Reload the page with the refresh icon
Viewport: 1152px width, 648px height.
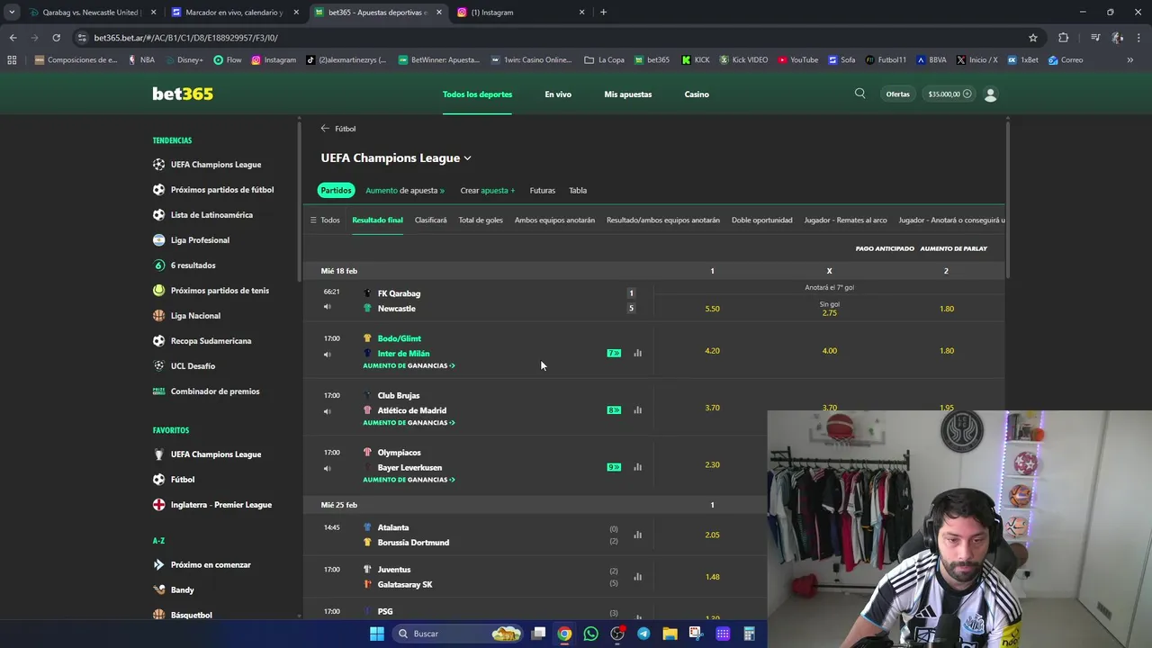56,38
